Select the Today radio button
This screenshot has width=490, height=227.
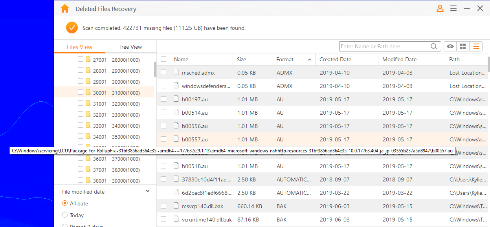65,215
